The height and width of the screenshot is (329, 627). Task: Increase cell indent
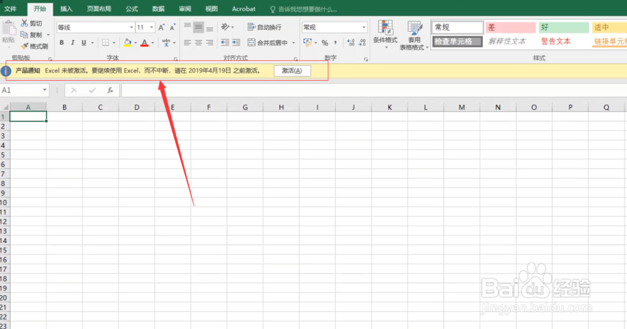point(236,43)
